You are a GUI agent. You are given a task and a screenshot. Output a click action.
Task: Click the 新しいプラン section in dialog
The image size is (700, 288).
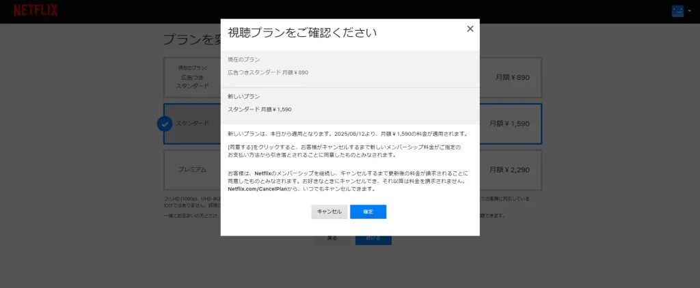click(244, 96)
